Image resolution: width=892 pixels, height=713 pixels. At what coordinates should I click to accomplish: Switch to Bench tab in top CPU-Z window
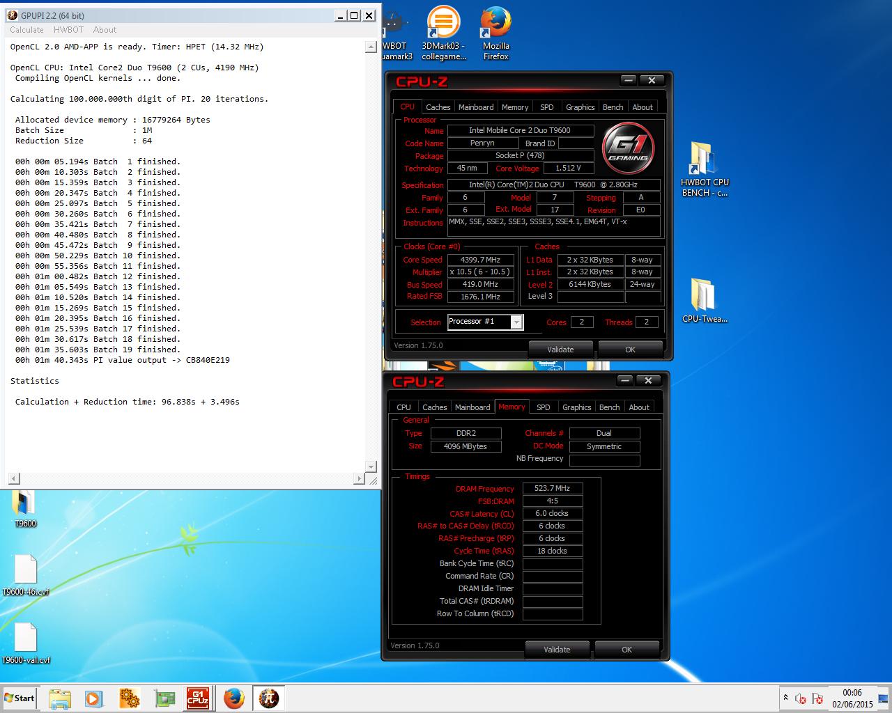coord(613,107)
